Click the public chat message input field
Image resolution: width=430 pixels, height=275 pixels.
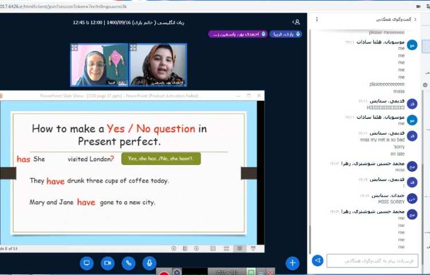click(372, 261)
